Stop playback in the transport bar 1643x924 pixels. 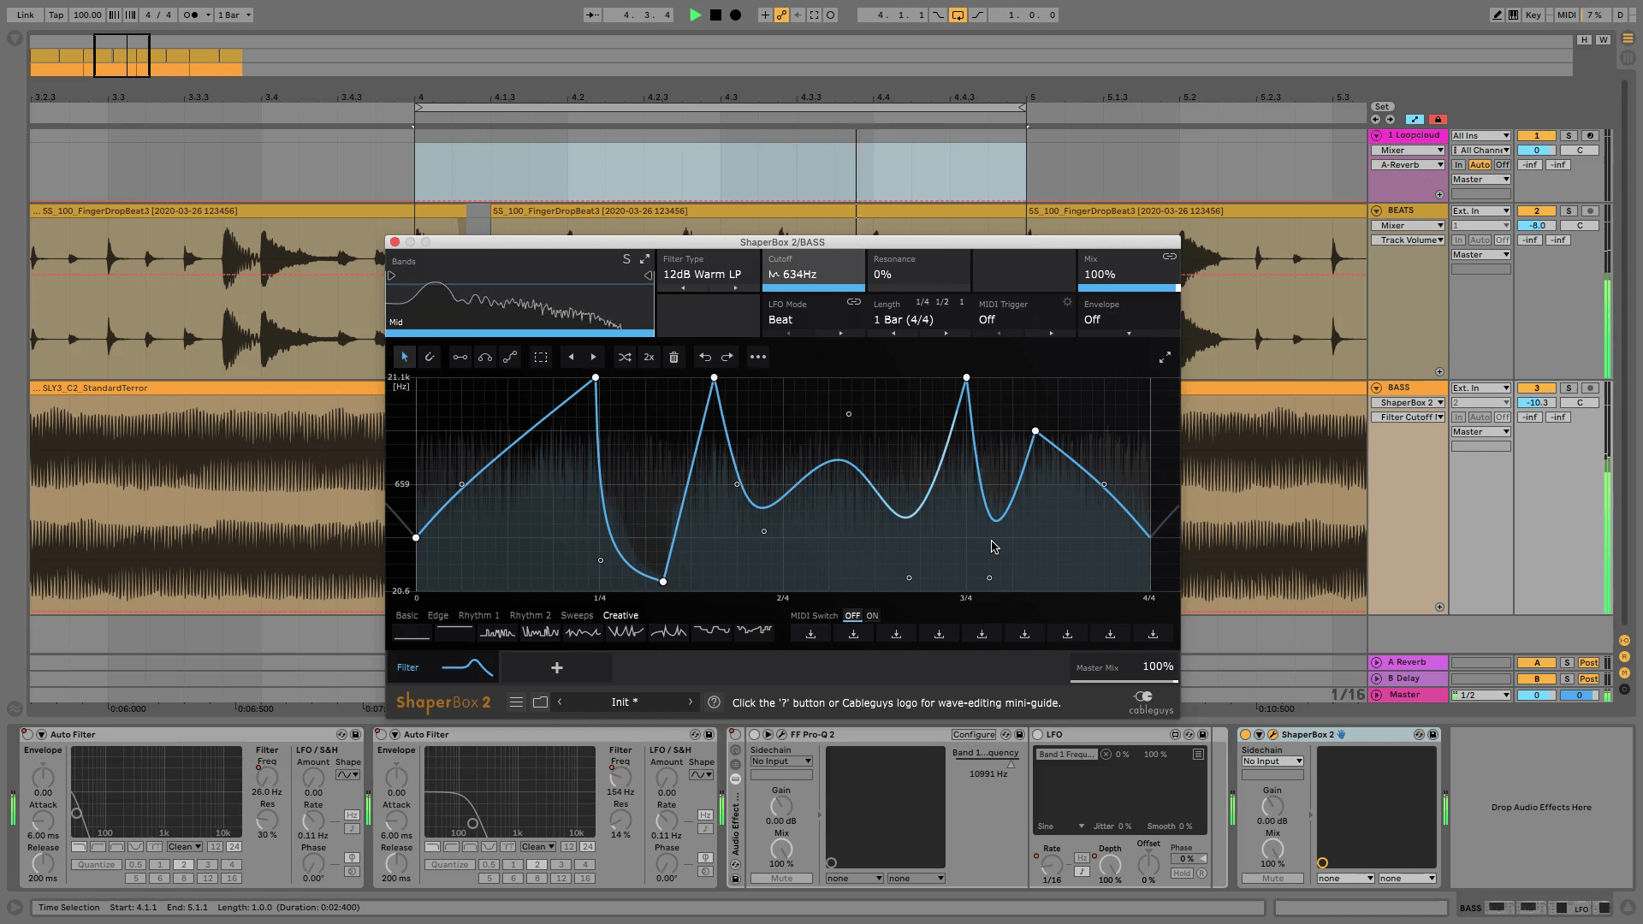point(715,15)
